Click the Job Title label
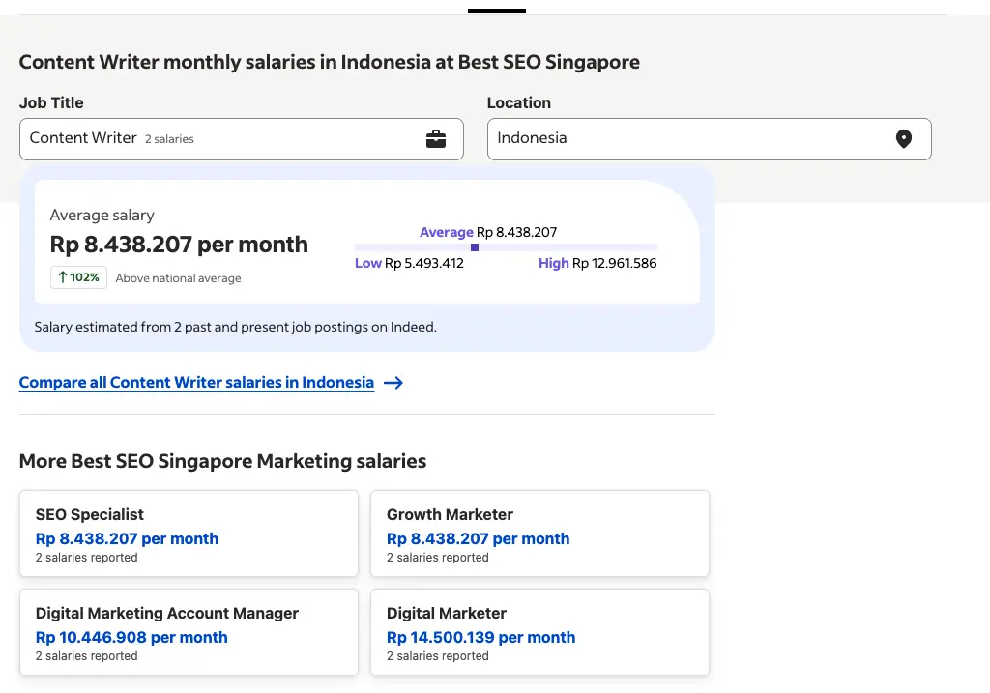 coord(51,102)
